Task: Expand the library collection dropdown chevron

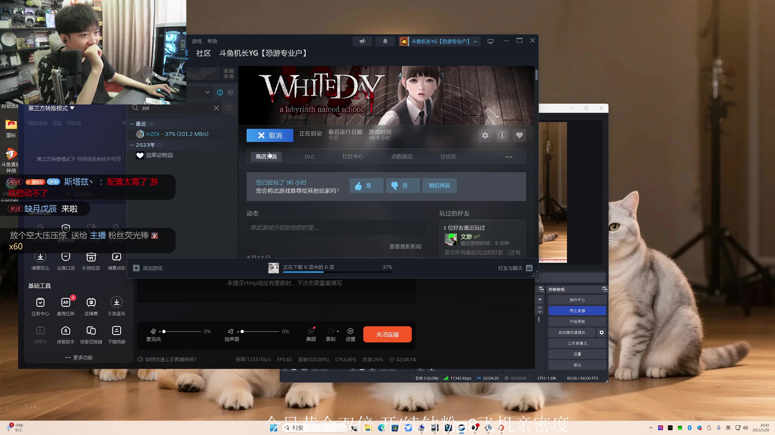Action: tap(208, 92)
